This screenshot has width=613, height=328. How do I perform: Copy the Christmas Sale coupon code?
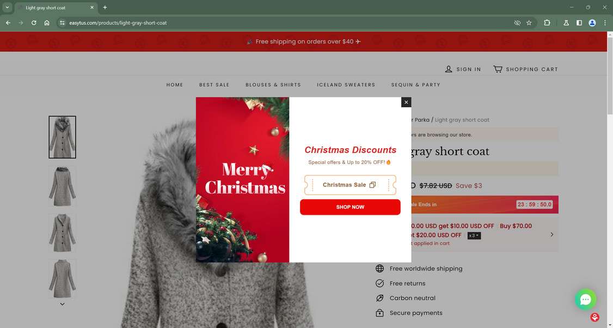click(372, 185)
